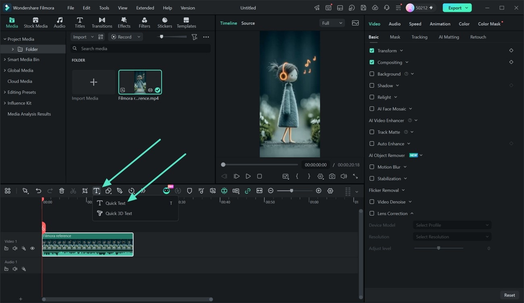
Task: Open the Stickers panel icon
Action: pos(165,20)
